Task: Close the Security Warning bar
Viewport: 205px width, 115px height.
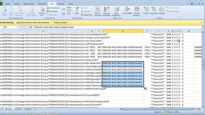Action: pyautogui.click(x=201, y=23)
